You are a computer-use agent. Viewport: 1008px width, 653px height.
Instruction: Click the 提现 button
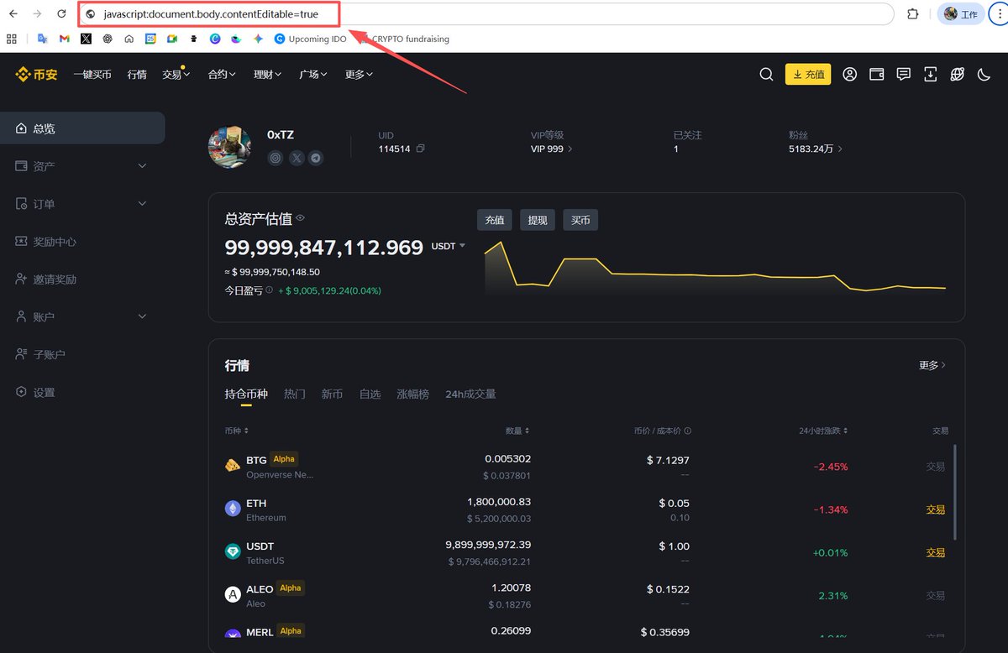point(538,220)
